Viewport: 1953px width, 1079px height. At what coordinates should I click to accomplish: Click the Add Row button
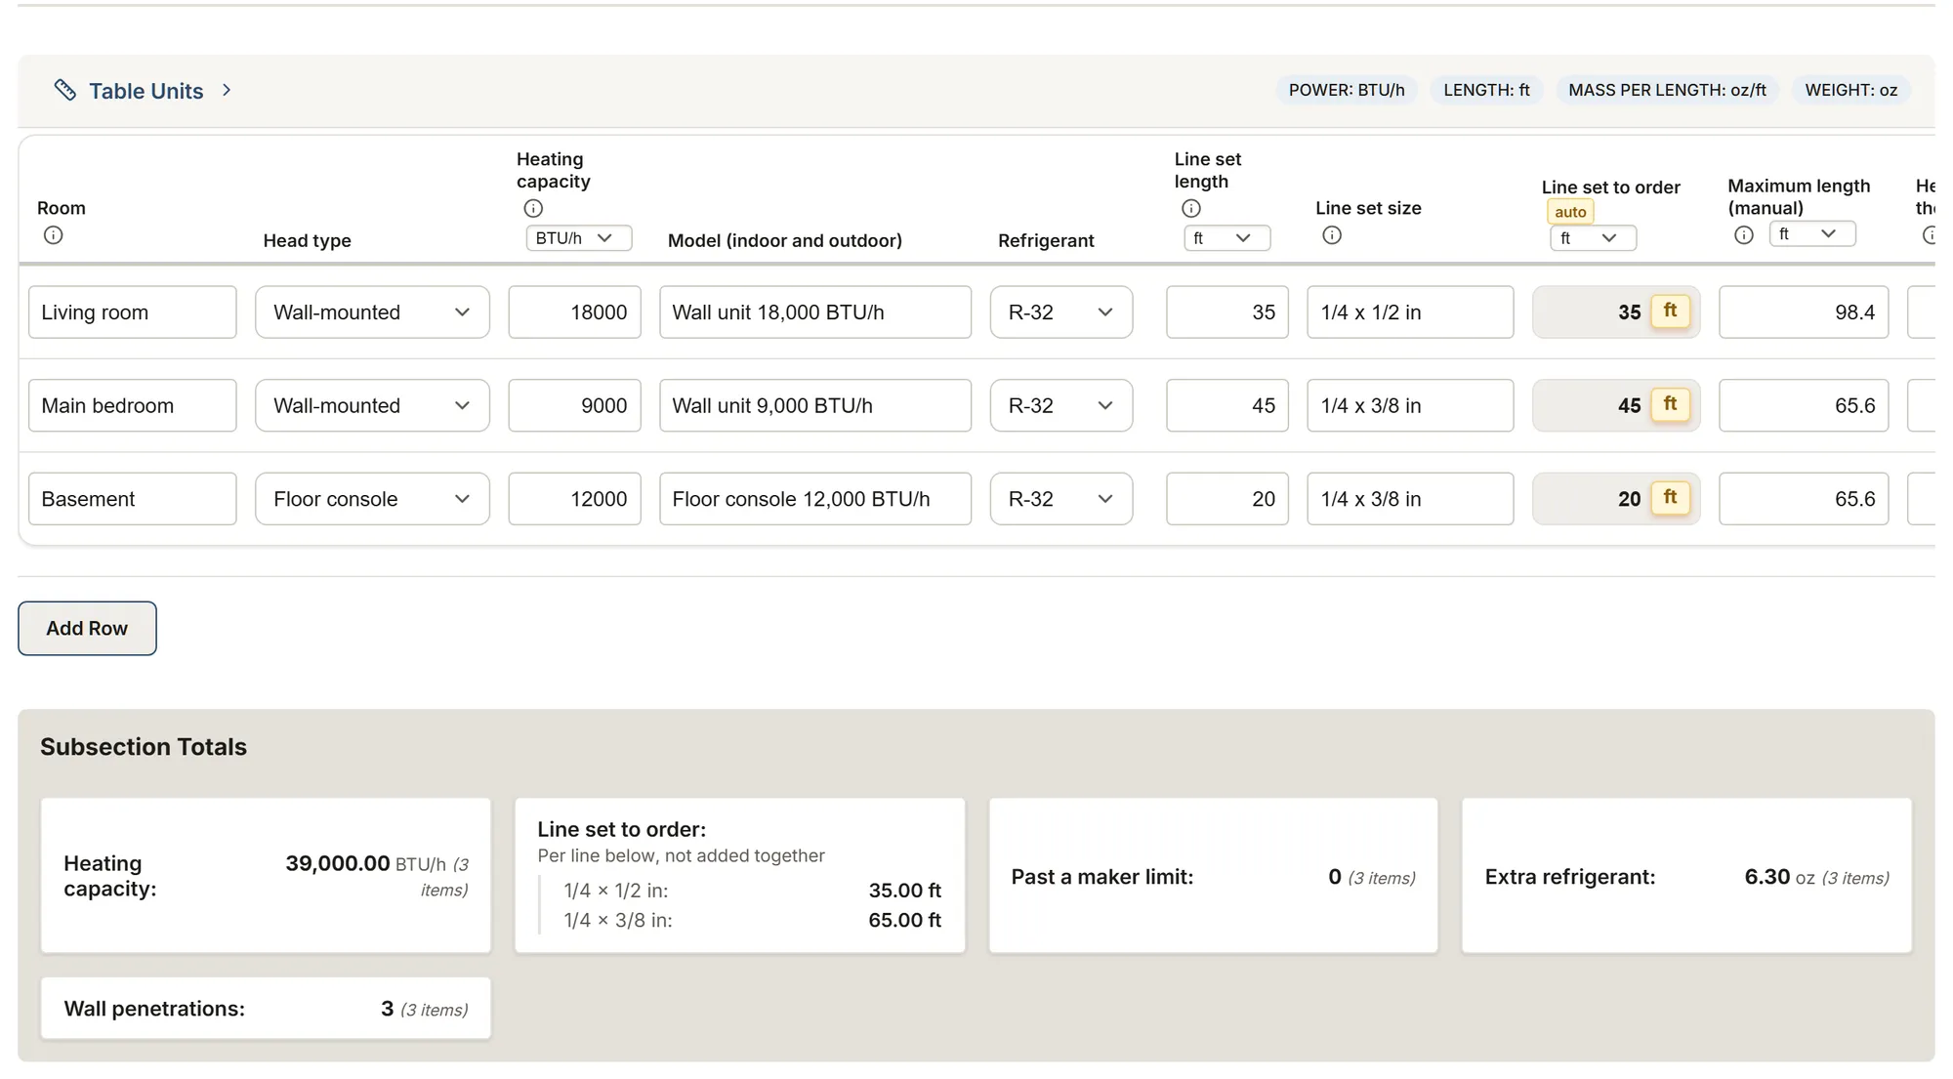[87, 628]
